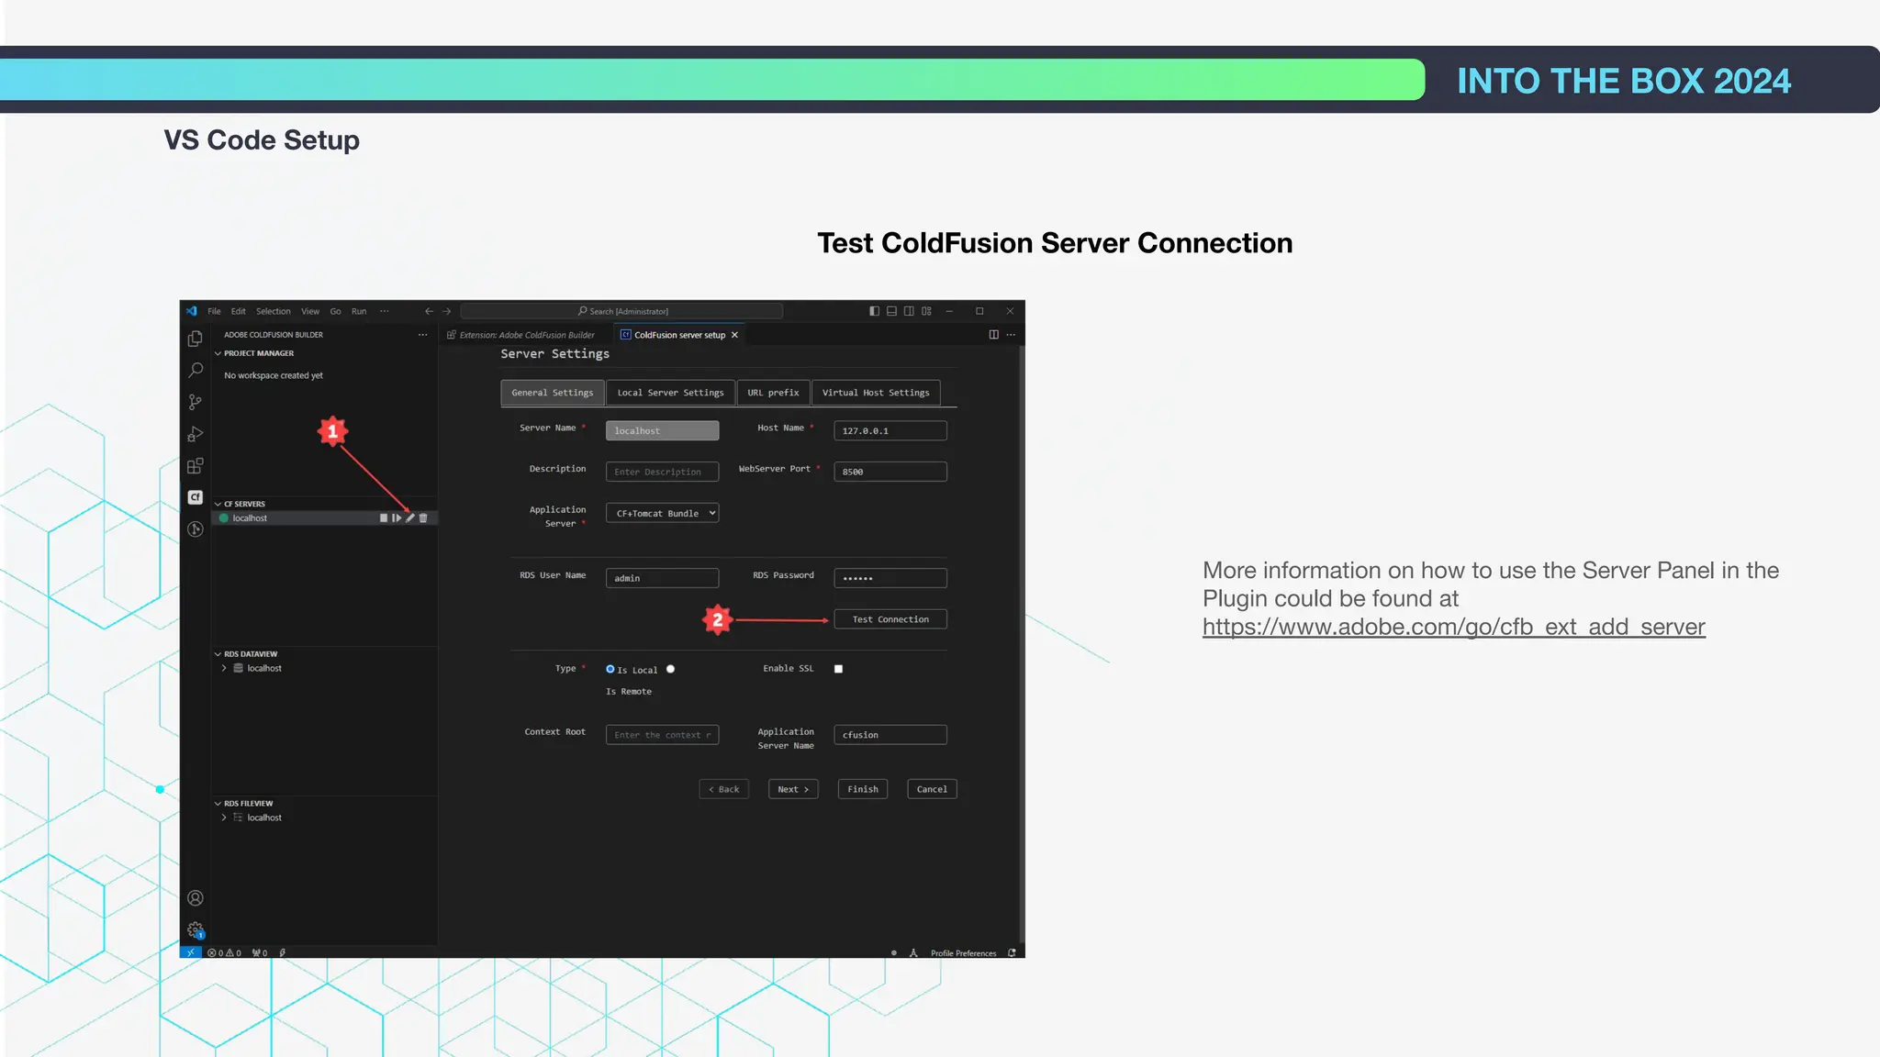Viewport: 1880px width, 1057px height.
Task: Open the View menu
Action: [310, 311]
